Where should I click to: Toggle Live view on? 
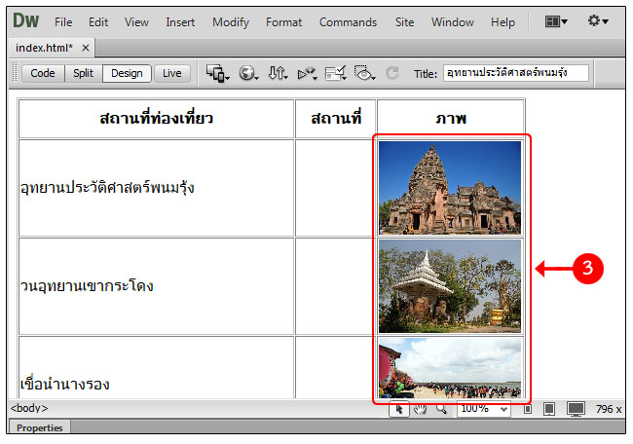click(171, 73)
